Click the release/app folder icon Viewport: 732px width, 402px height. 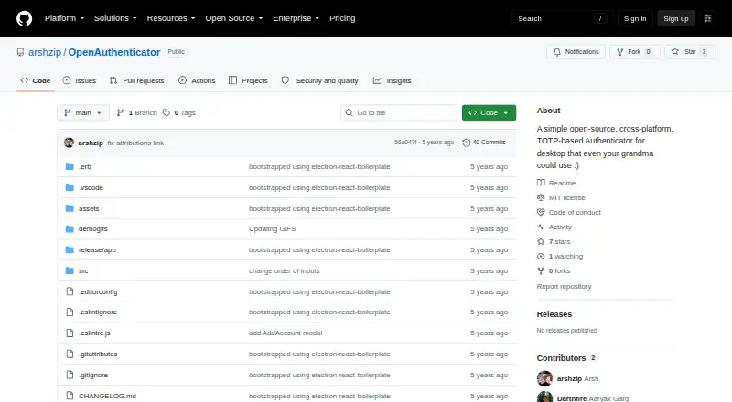(x=70, y=250)
